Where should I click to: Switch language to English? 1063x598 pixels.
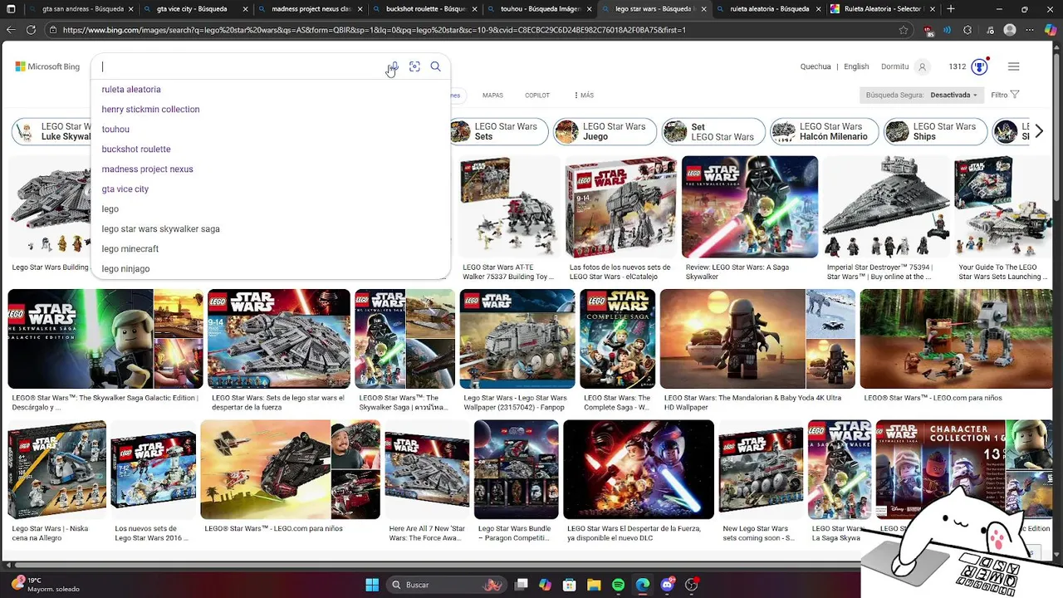[x=856, y=66]
